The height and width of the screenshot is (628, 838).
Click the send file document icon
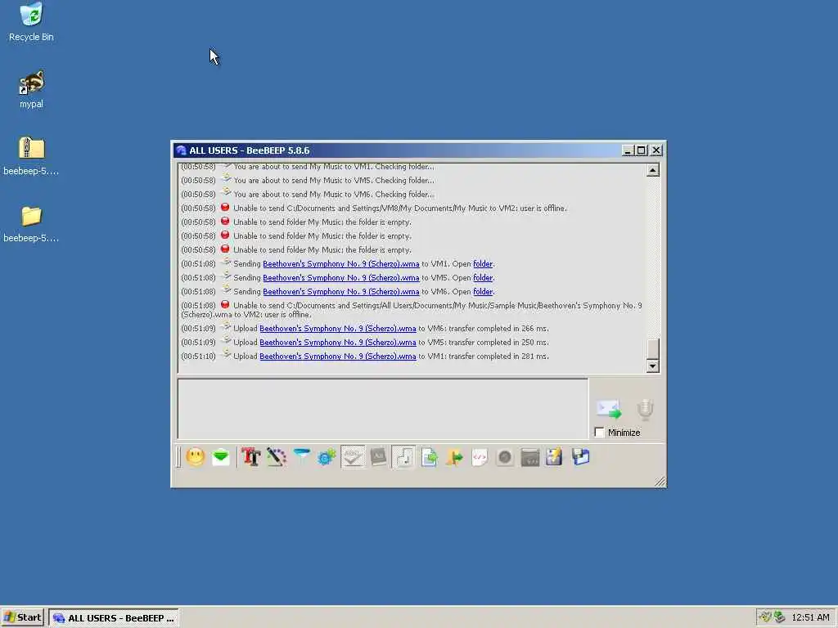(x=429, y=457)
